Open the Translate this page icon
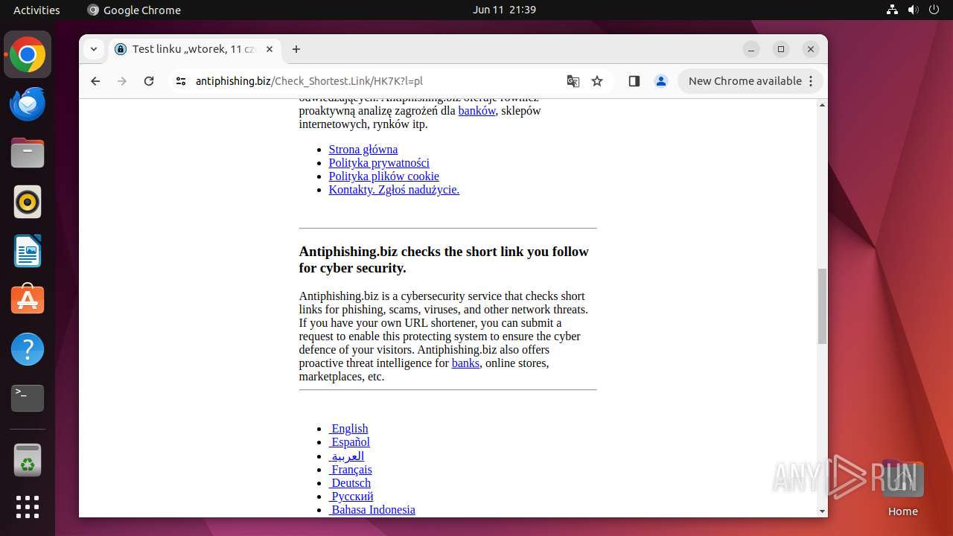 pos(573,81)
